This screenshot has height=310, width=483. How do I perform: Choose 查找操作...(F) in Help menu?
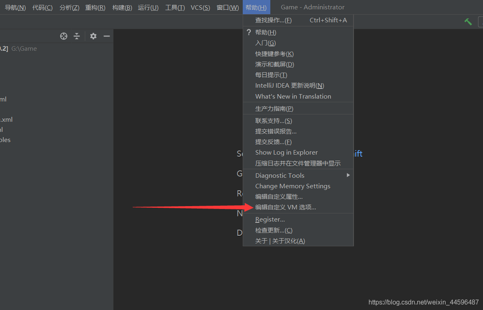pyautogui.click(x=298, y=20)
